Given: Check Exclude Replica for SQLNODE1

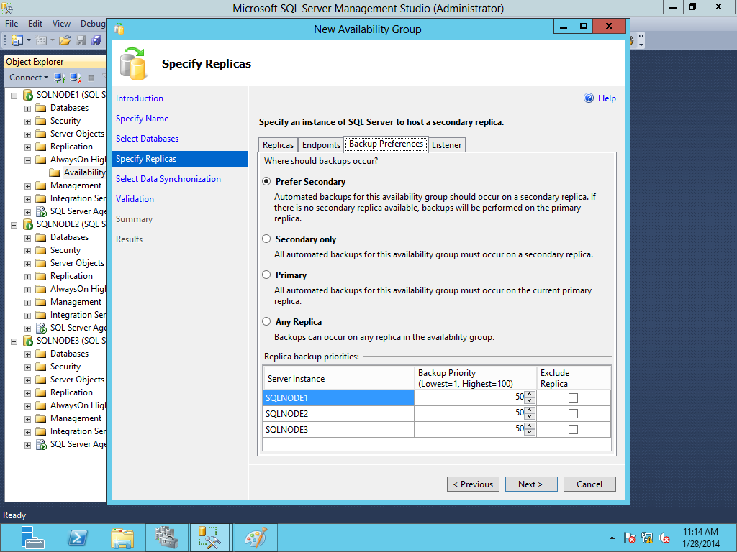Looking at the screenshot, I should (573, 397).
